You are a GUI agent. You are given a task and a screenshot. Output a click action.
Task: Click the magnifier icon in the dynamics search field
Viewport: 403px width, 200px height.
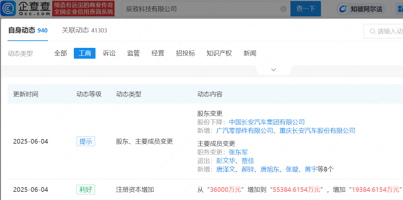(x=372, y=31)
